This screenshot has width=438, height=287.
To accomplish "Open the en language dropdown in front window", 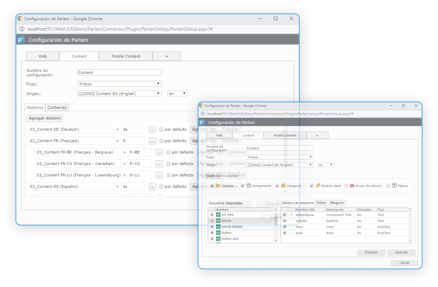I will [326, 165].
